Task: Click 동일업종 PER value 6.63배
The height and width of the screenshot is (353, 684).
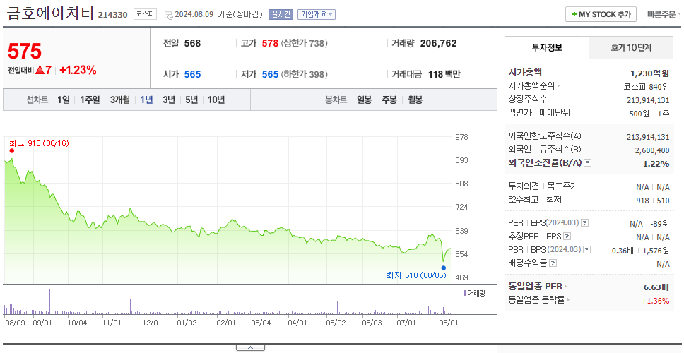Action: coord(656,287)
